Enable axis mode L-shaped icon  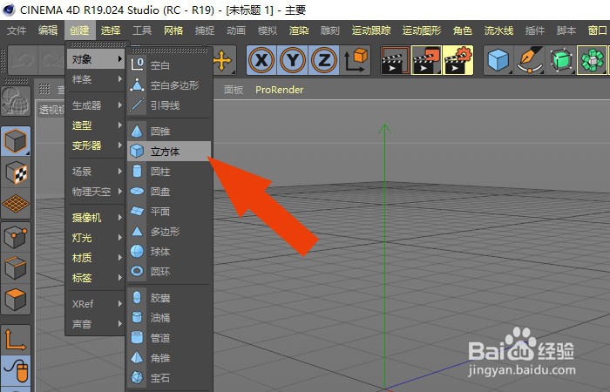pos(16,340)
